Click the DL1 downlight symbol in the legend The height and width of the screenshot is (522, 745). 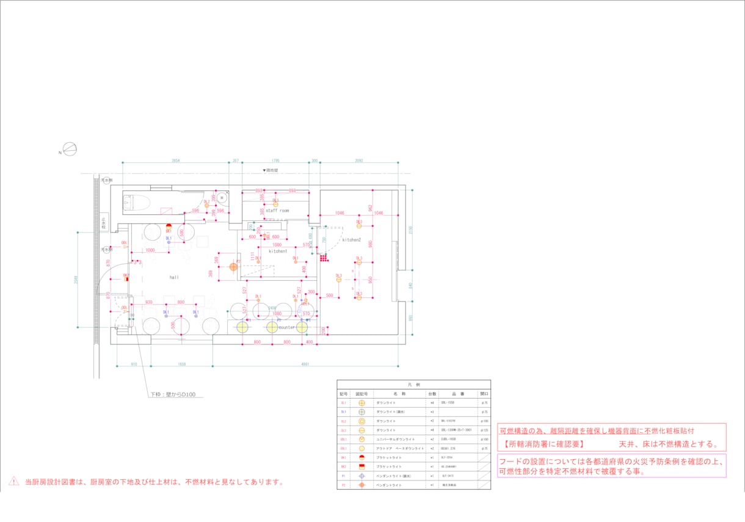(x=362, y=404)
